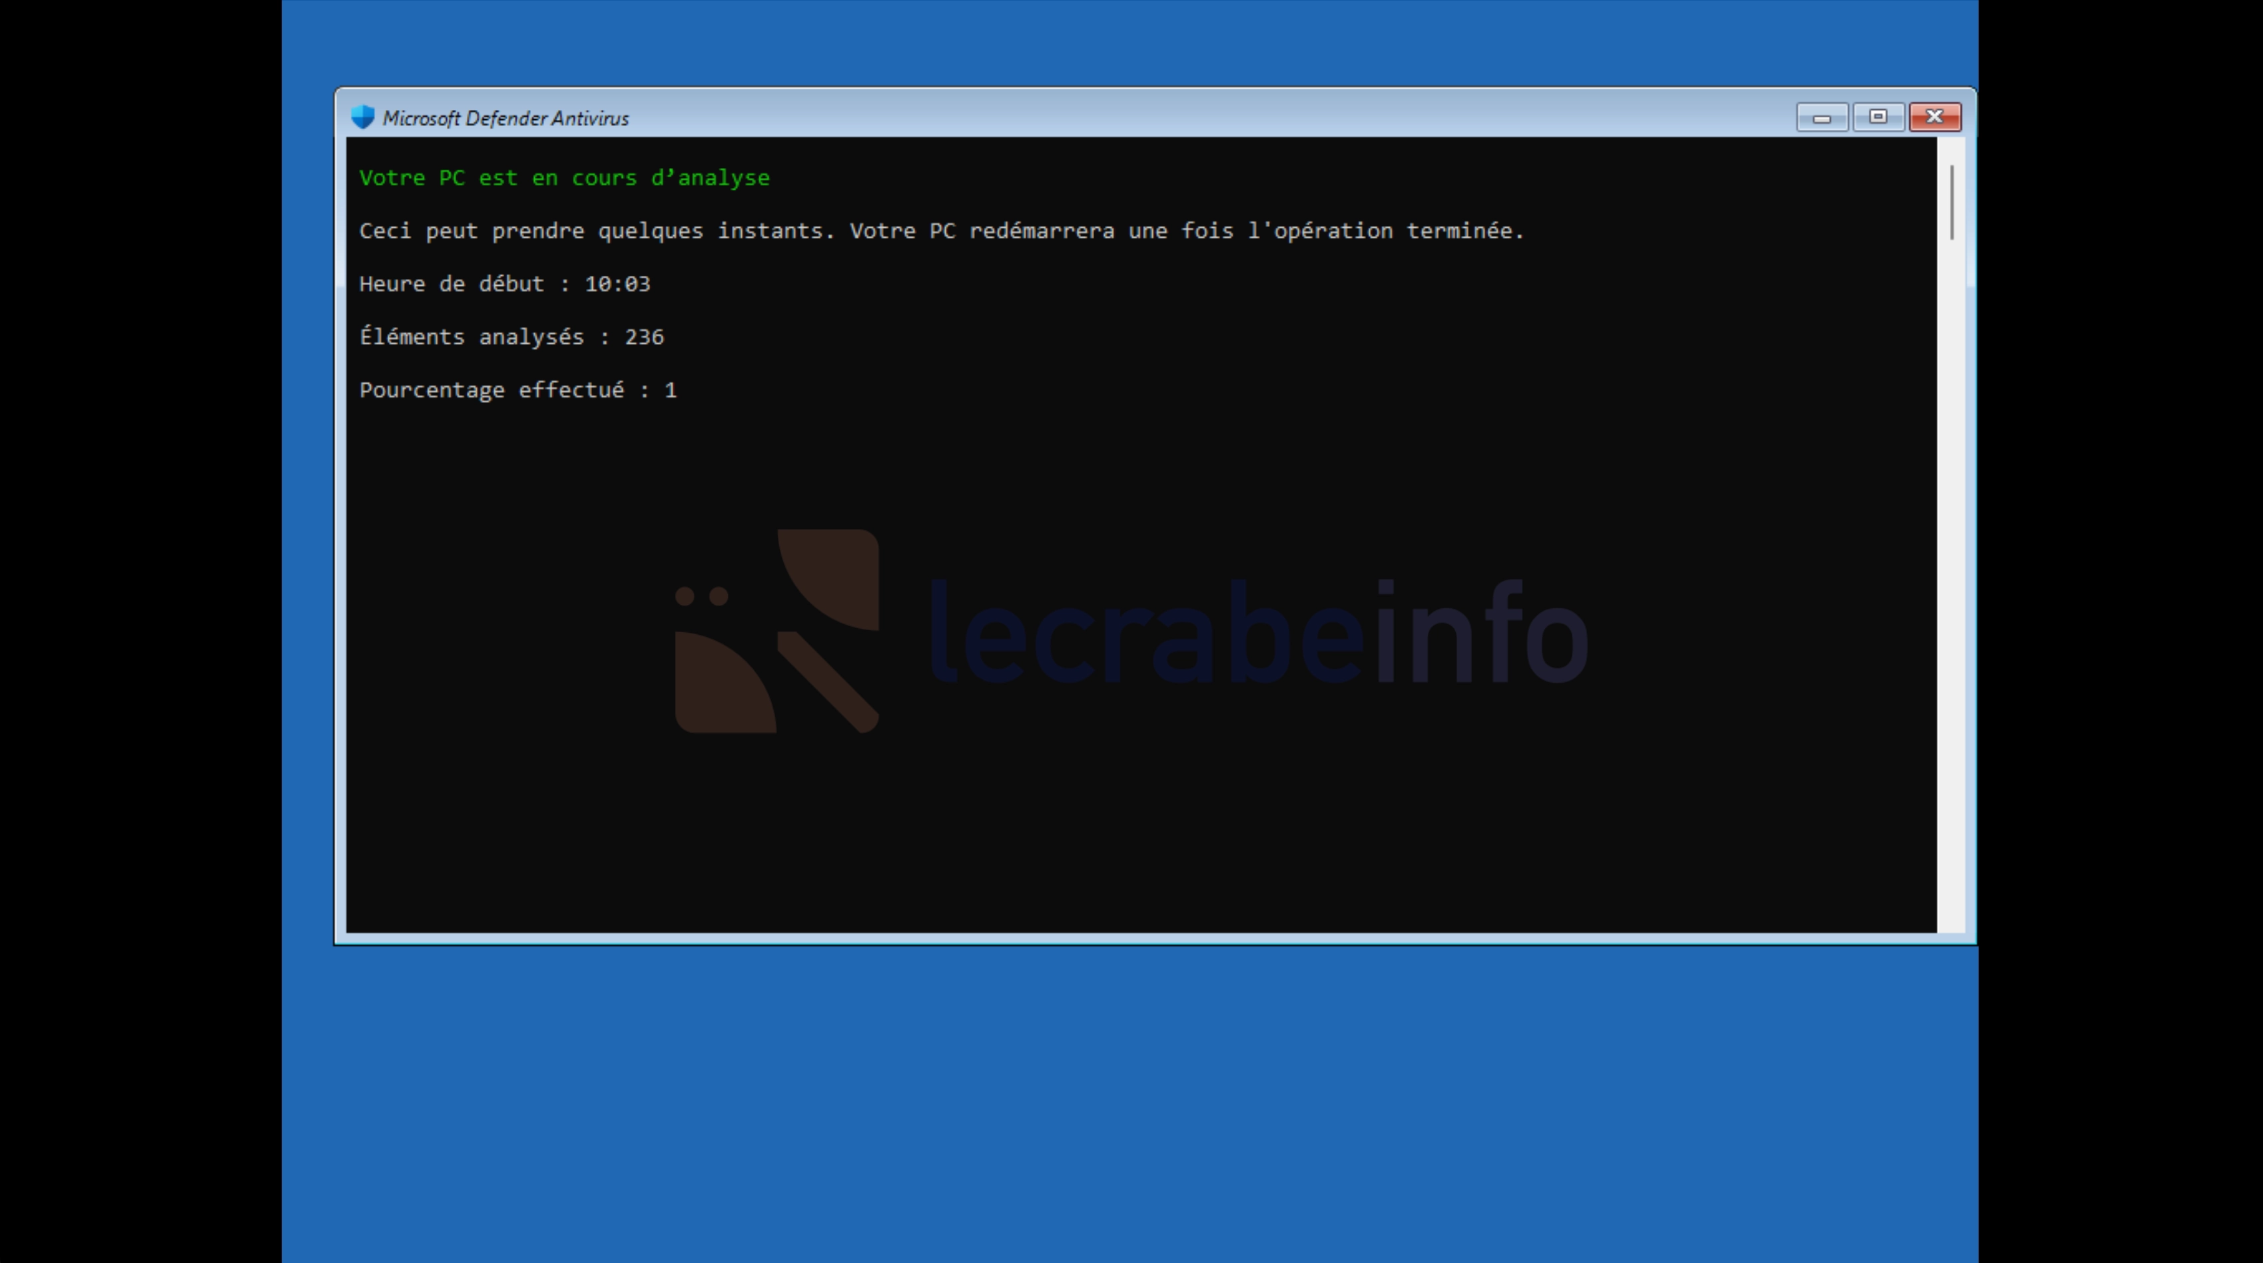Click the 'Heure de début : 10:03' line
This screenshot has height=1263, width=2263.
point(504,284)
